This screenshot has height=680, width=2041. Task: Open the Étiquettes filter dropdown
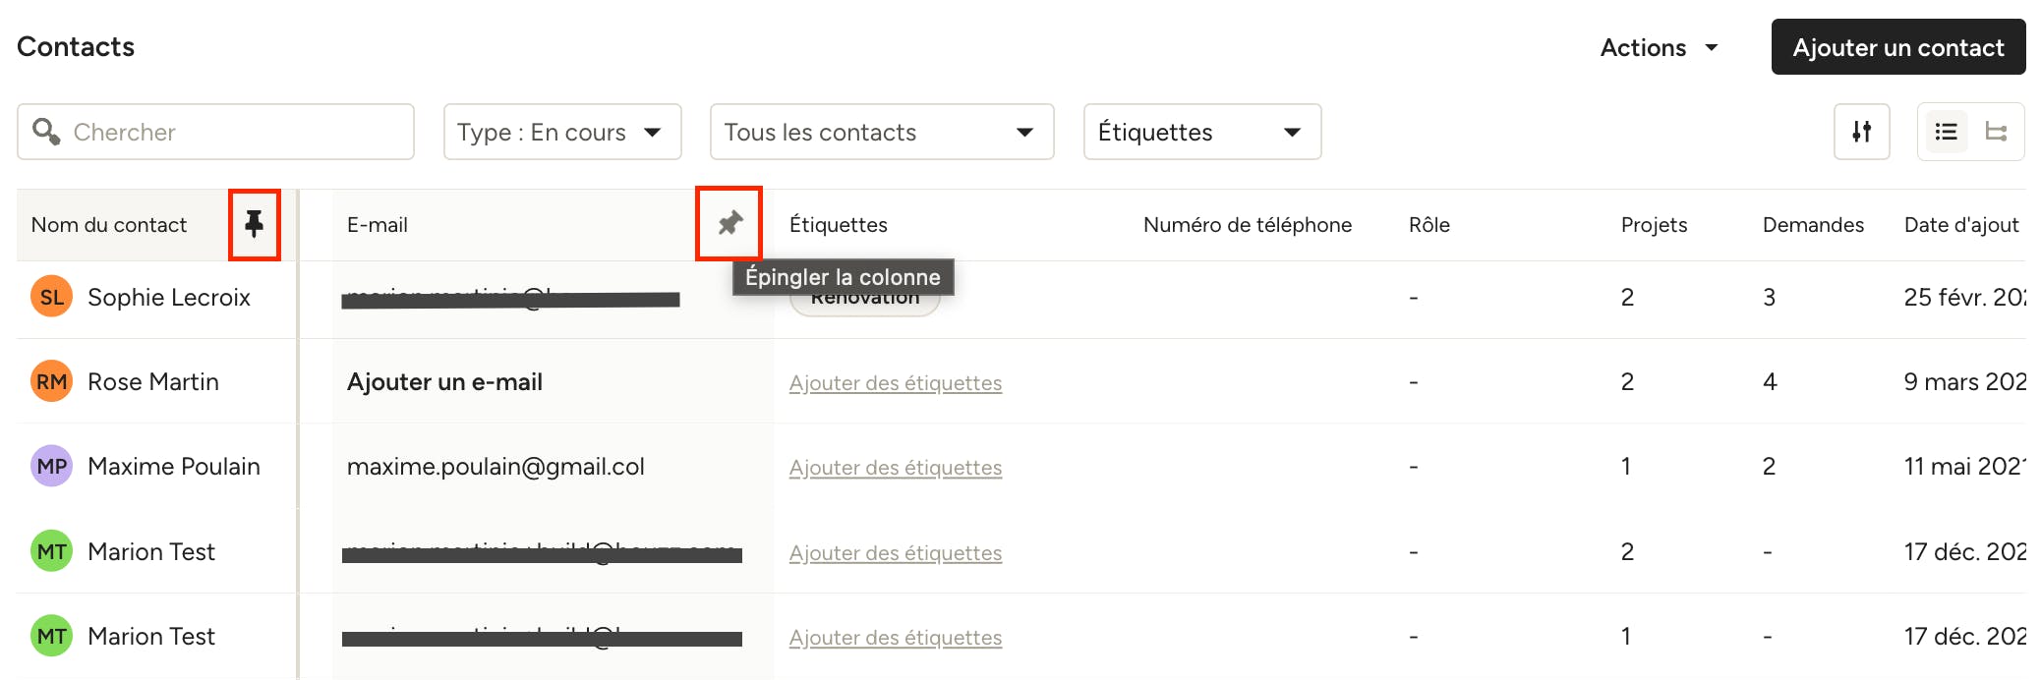(1201, 132)
